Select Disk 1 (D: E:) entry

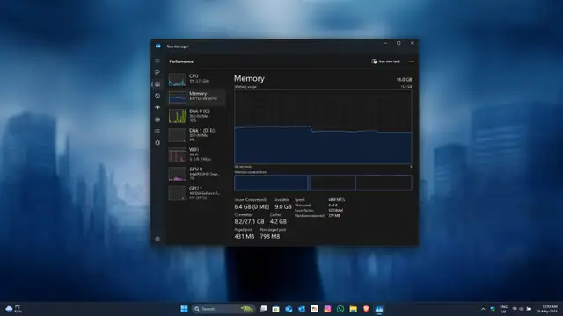[x=196, y=135]
